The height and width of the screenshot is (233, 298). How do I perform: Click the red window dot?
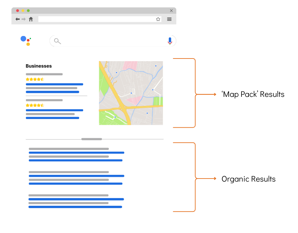[17, 11]
